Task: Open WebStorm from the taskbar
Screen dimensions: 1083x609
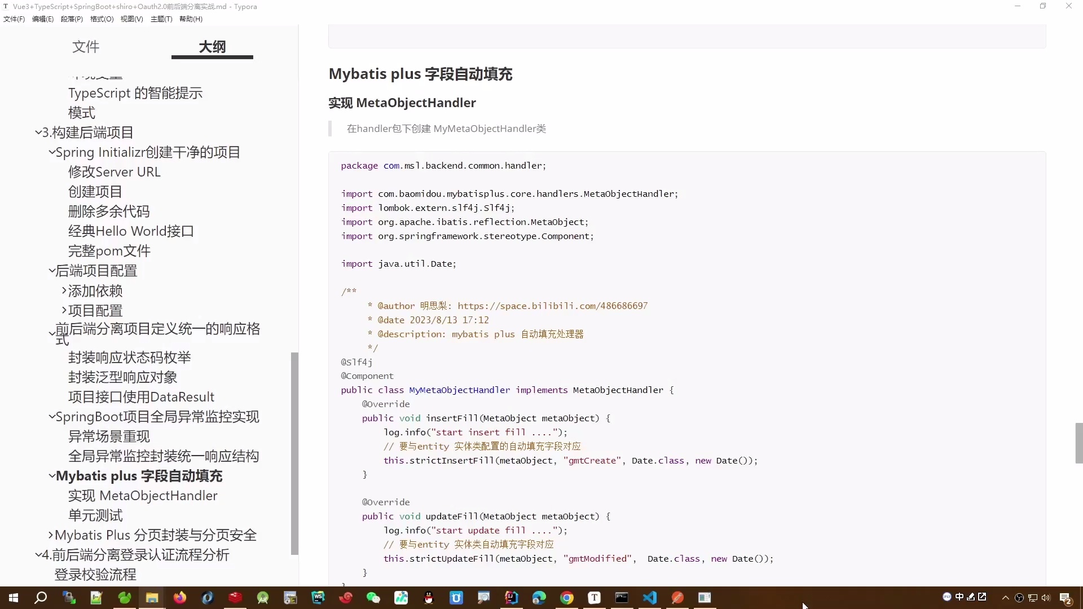Action: coord(318,598)
